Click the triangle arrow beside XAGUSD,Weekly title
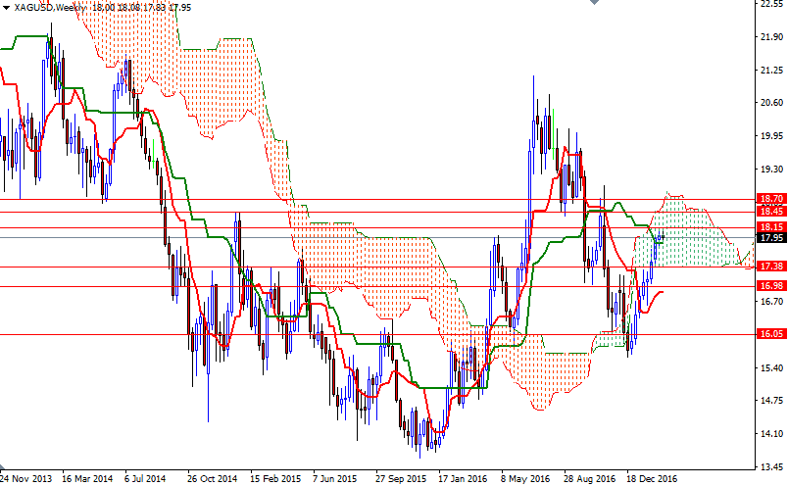Image resolution: width=788 pixels, height=486 pixels. point(6,8)
